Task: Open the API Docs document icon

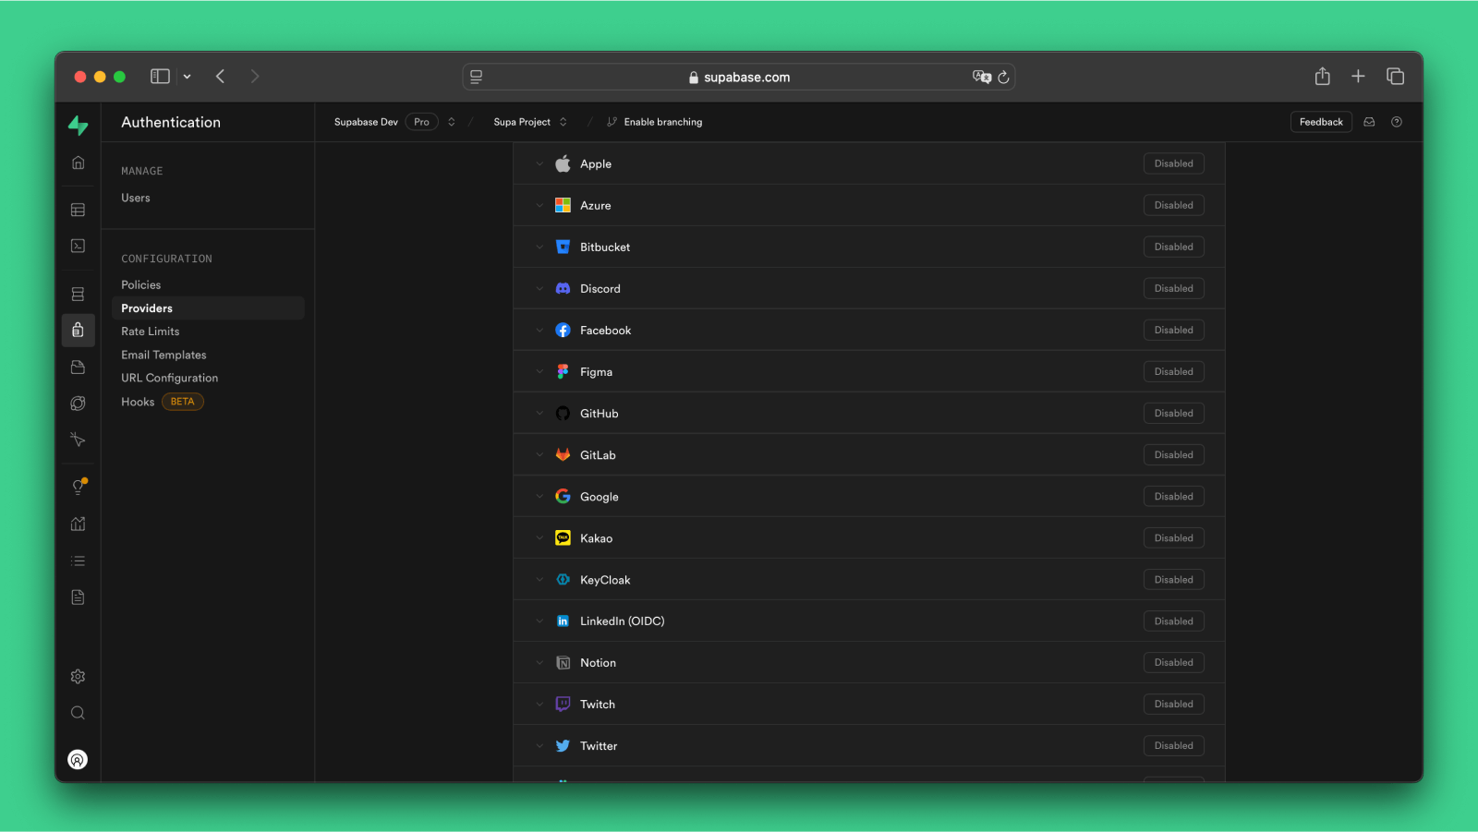Action: click(x=79, y=597)
